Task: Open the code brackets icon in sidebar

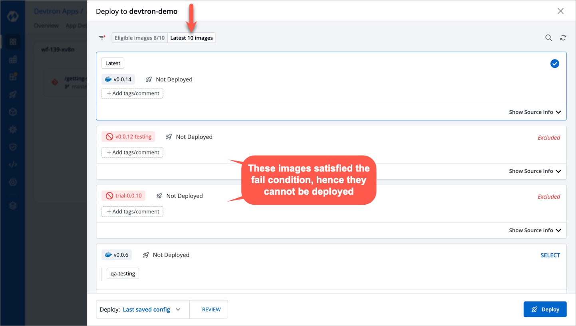Action: (13, 165)
